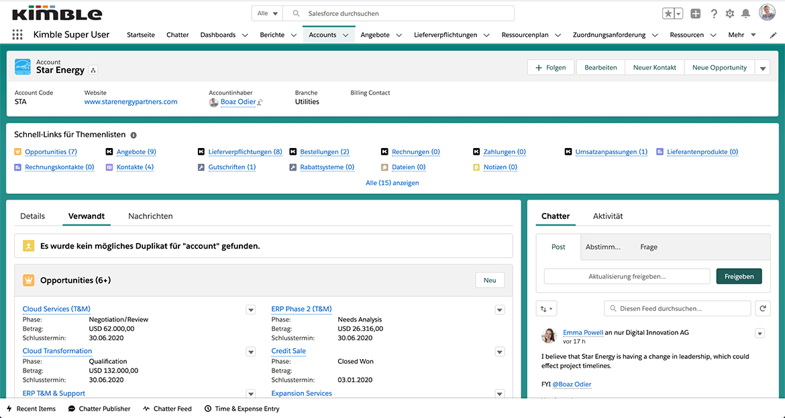Click the Salesforce durchsuchen search field
The image size is (785, 418).
pyautogui.click(x=399, y=13)
